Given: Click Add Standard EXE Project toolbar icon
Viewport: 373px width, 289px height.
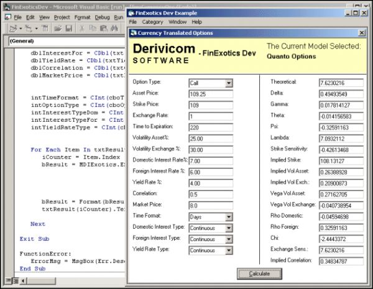Looking at the screenshot, I should point(13,29).
